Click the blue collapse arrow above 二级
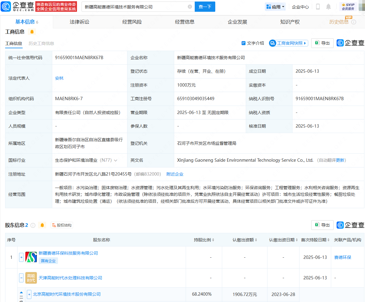The width and height of the screenshot is (365, 302). pos(21,293)
